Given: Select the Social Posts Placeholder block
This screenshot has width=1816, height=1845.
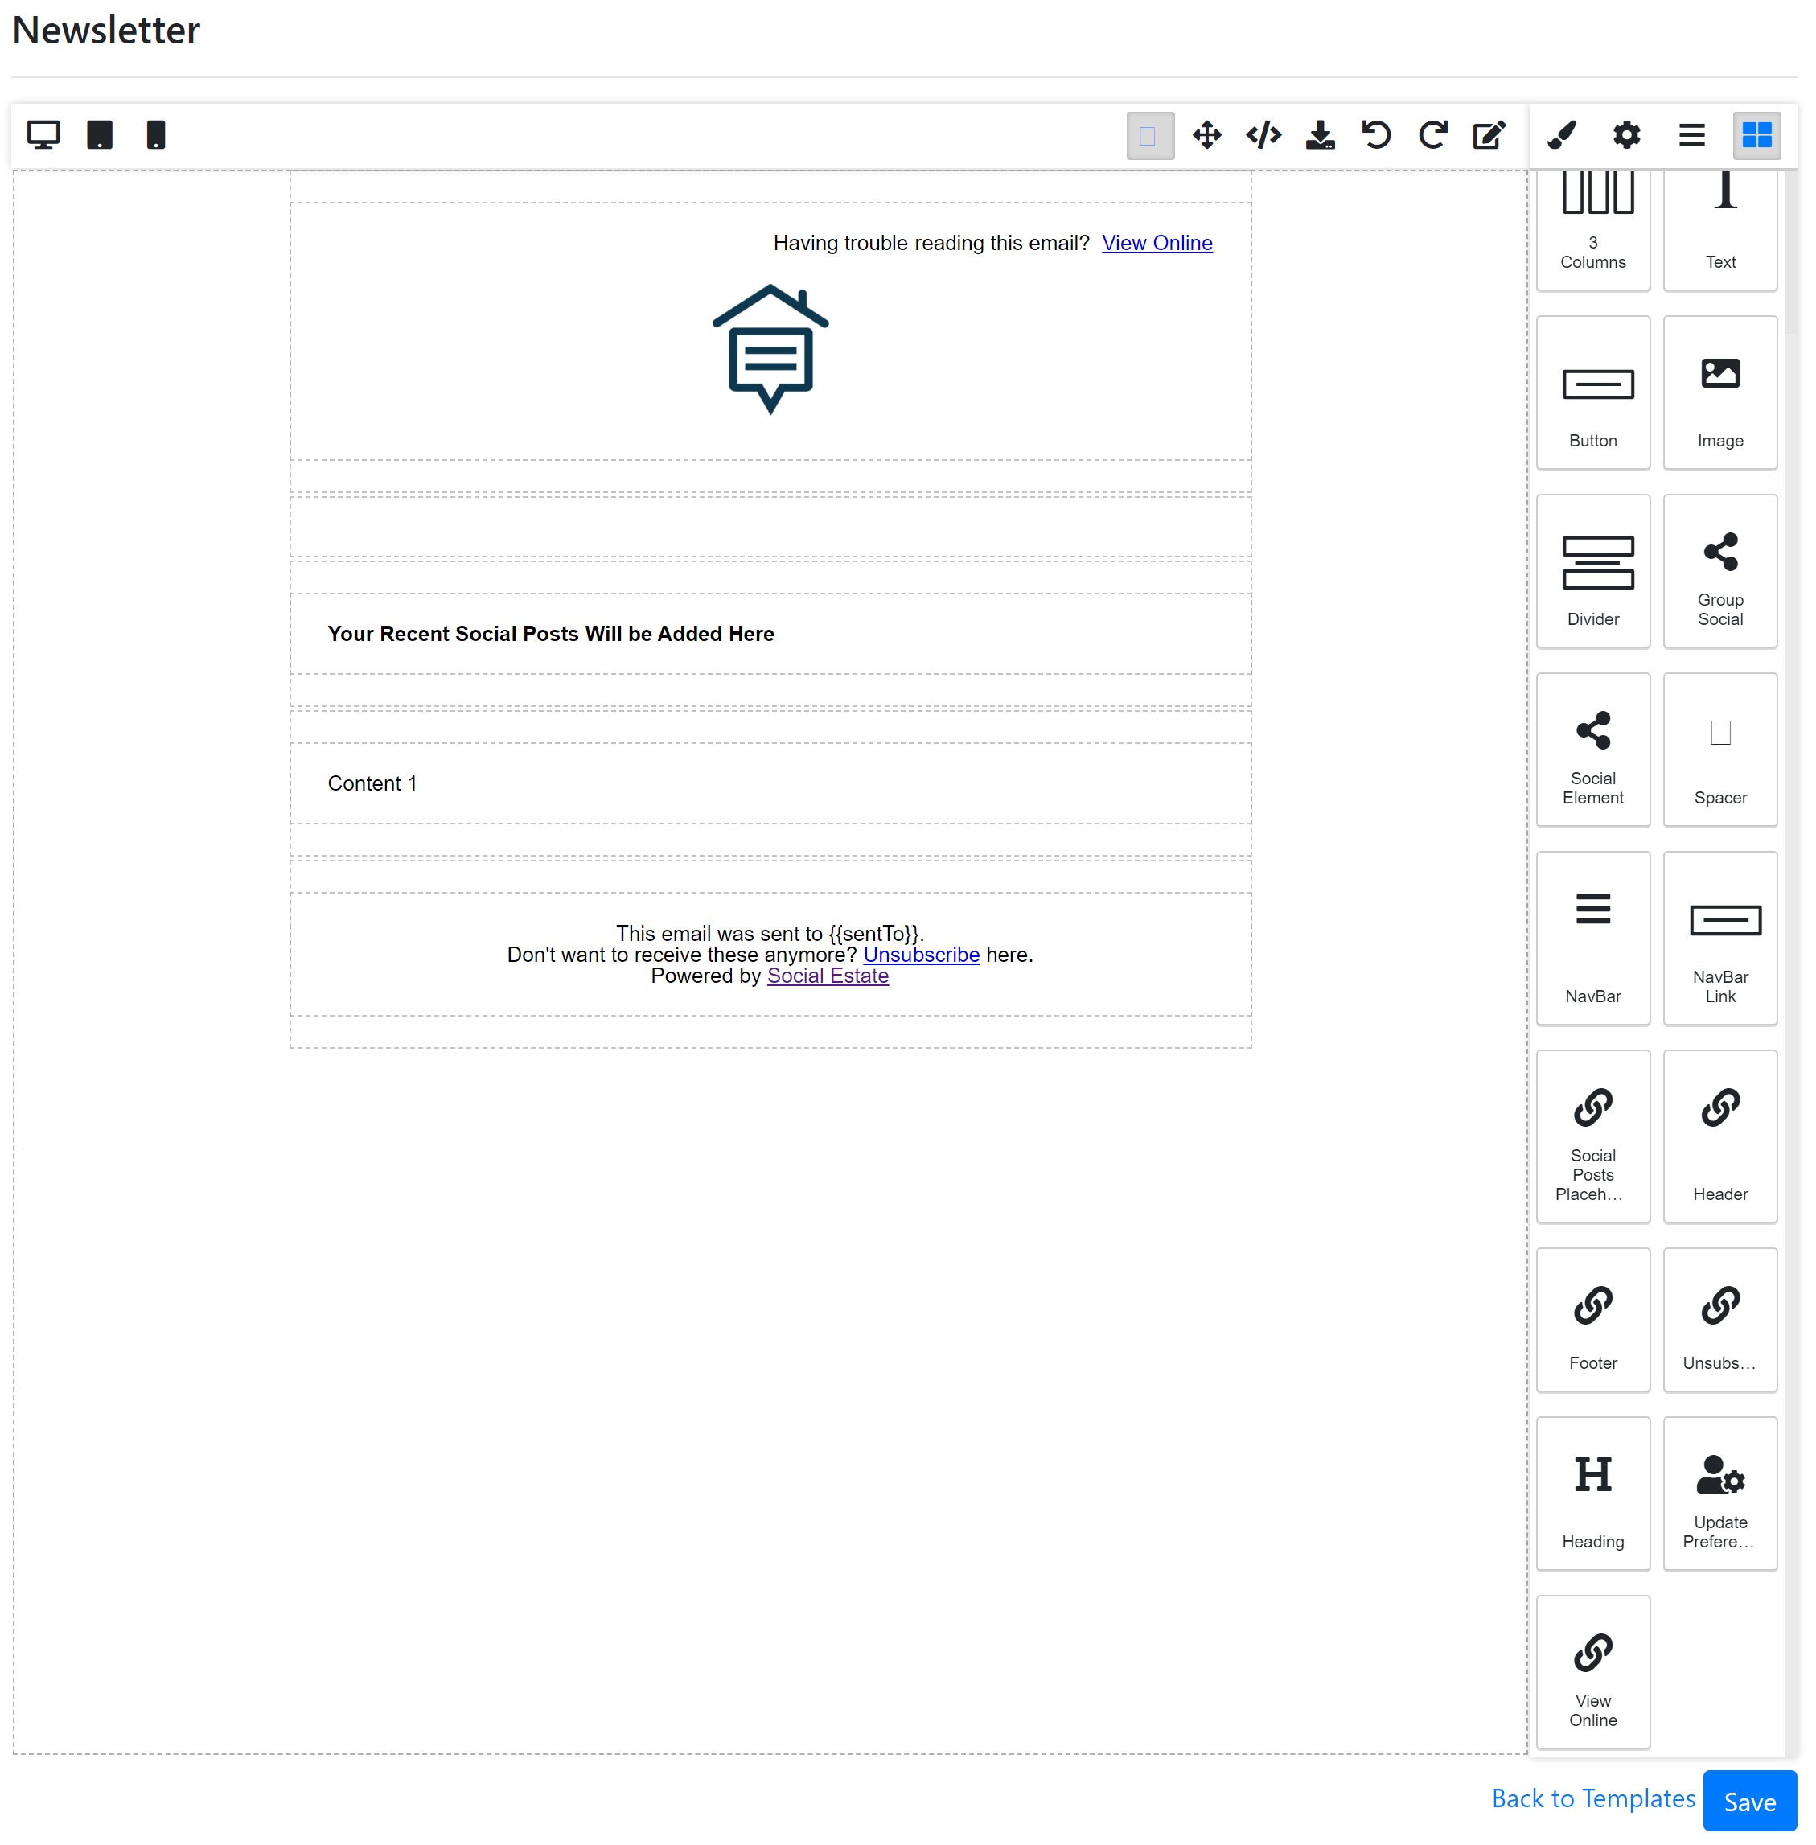Looking at the screenshot, I should (1592, 1136).
